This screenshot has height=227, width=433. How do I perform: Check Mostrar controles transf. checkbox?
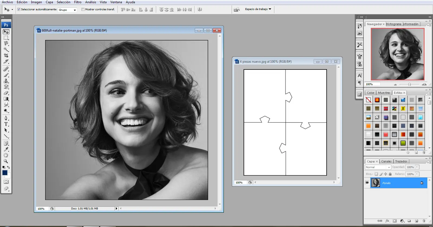[83, 9]
